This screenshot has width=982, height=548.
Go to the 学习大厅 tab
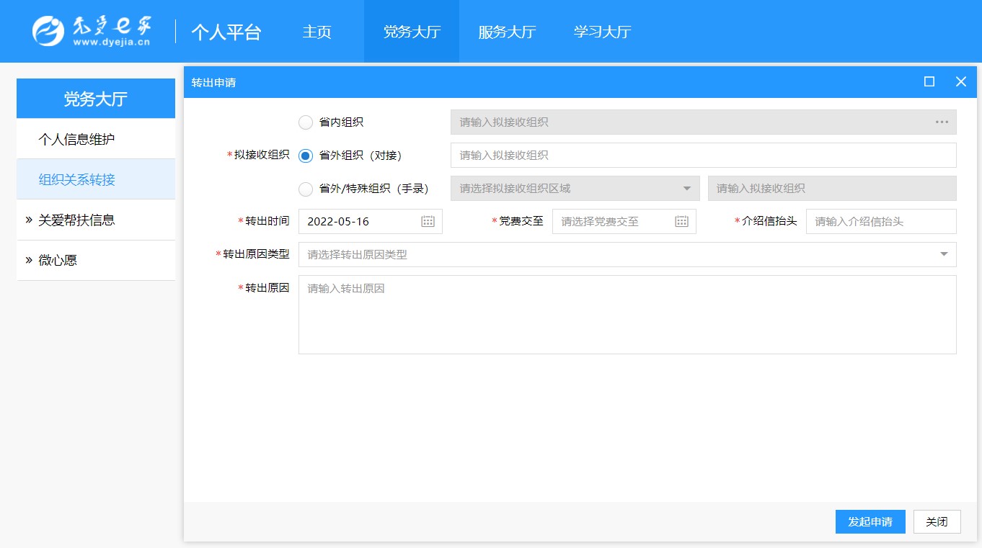tap(602, 32)
